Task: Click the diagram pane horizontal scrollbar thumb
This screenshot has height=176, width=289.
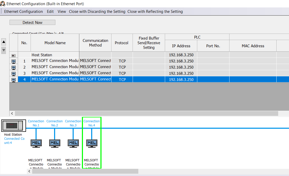Action: coord(85,171)
